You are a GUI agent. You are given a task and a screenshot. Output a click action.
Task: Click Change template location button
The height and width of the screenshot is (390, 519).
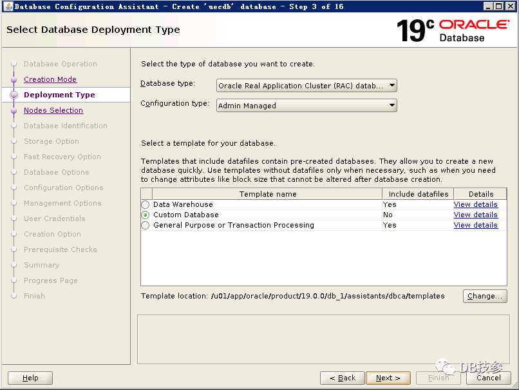(485, 296)
